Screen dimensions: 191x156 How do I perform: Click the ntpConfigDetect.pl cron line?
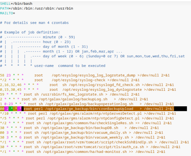pos(87,118)
